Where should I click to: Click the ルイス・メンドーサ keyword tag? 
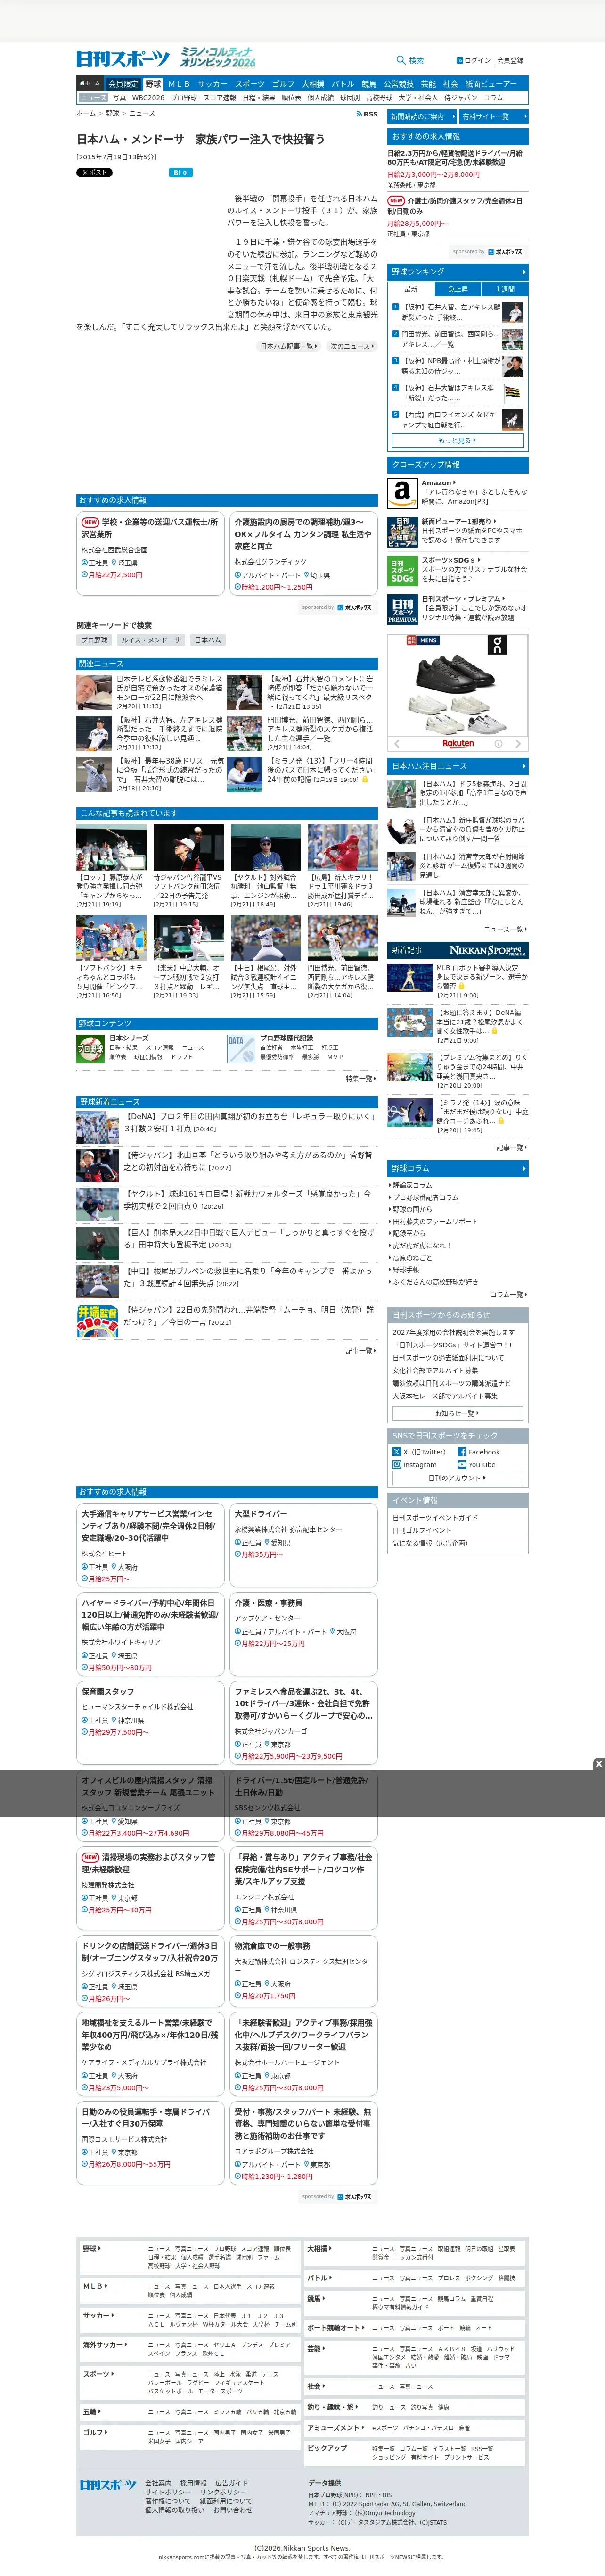[151, 640]
